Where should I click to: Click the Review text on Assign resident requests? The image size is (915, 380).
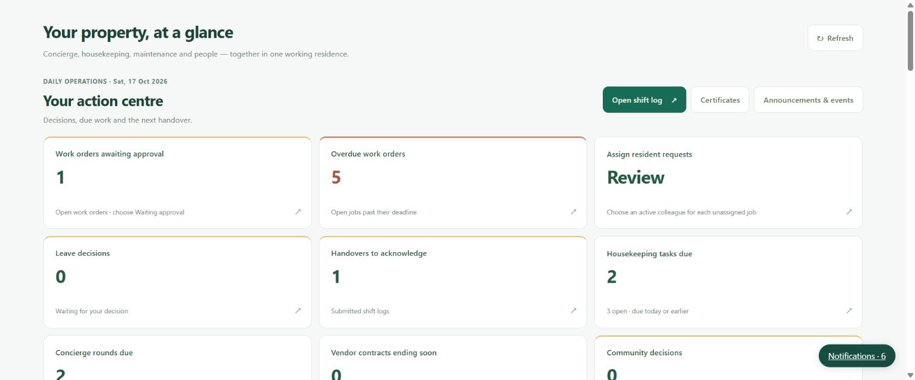[x=635, y=178]
